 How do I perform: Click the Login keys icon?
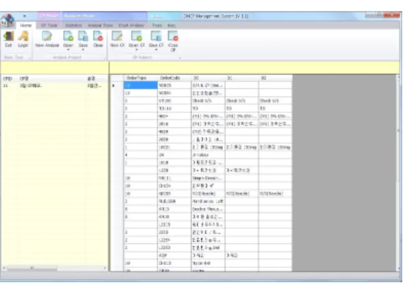click(x=23, y=36)
